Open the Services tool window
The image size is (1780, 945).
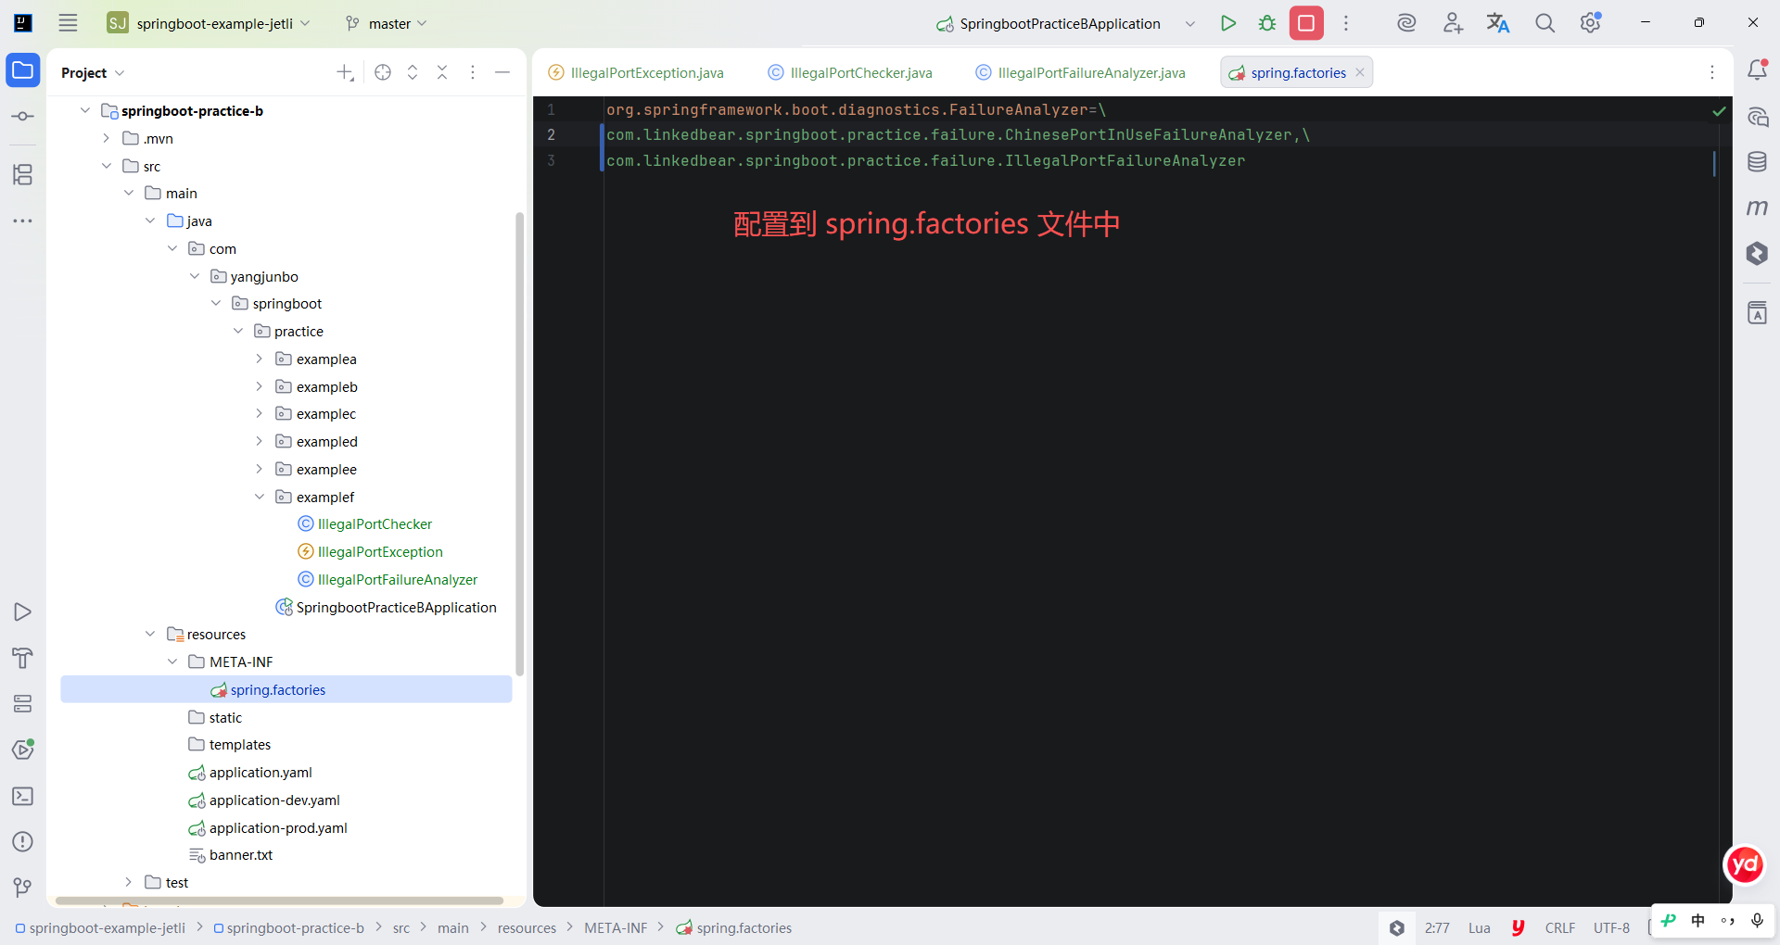coord(23,704)
